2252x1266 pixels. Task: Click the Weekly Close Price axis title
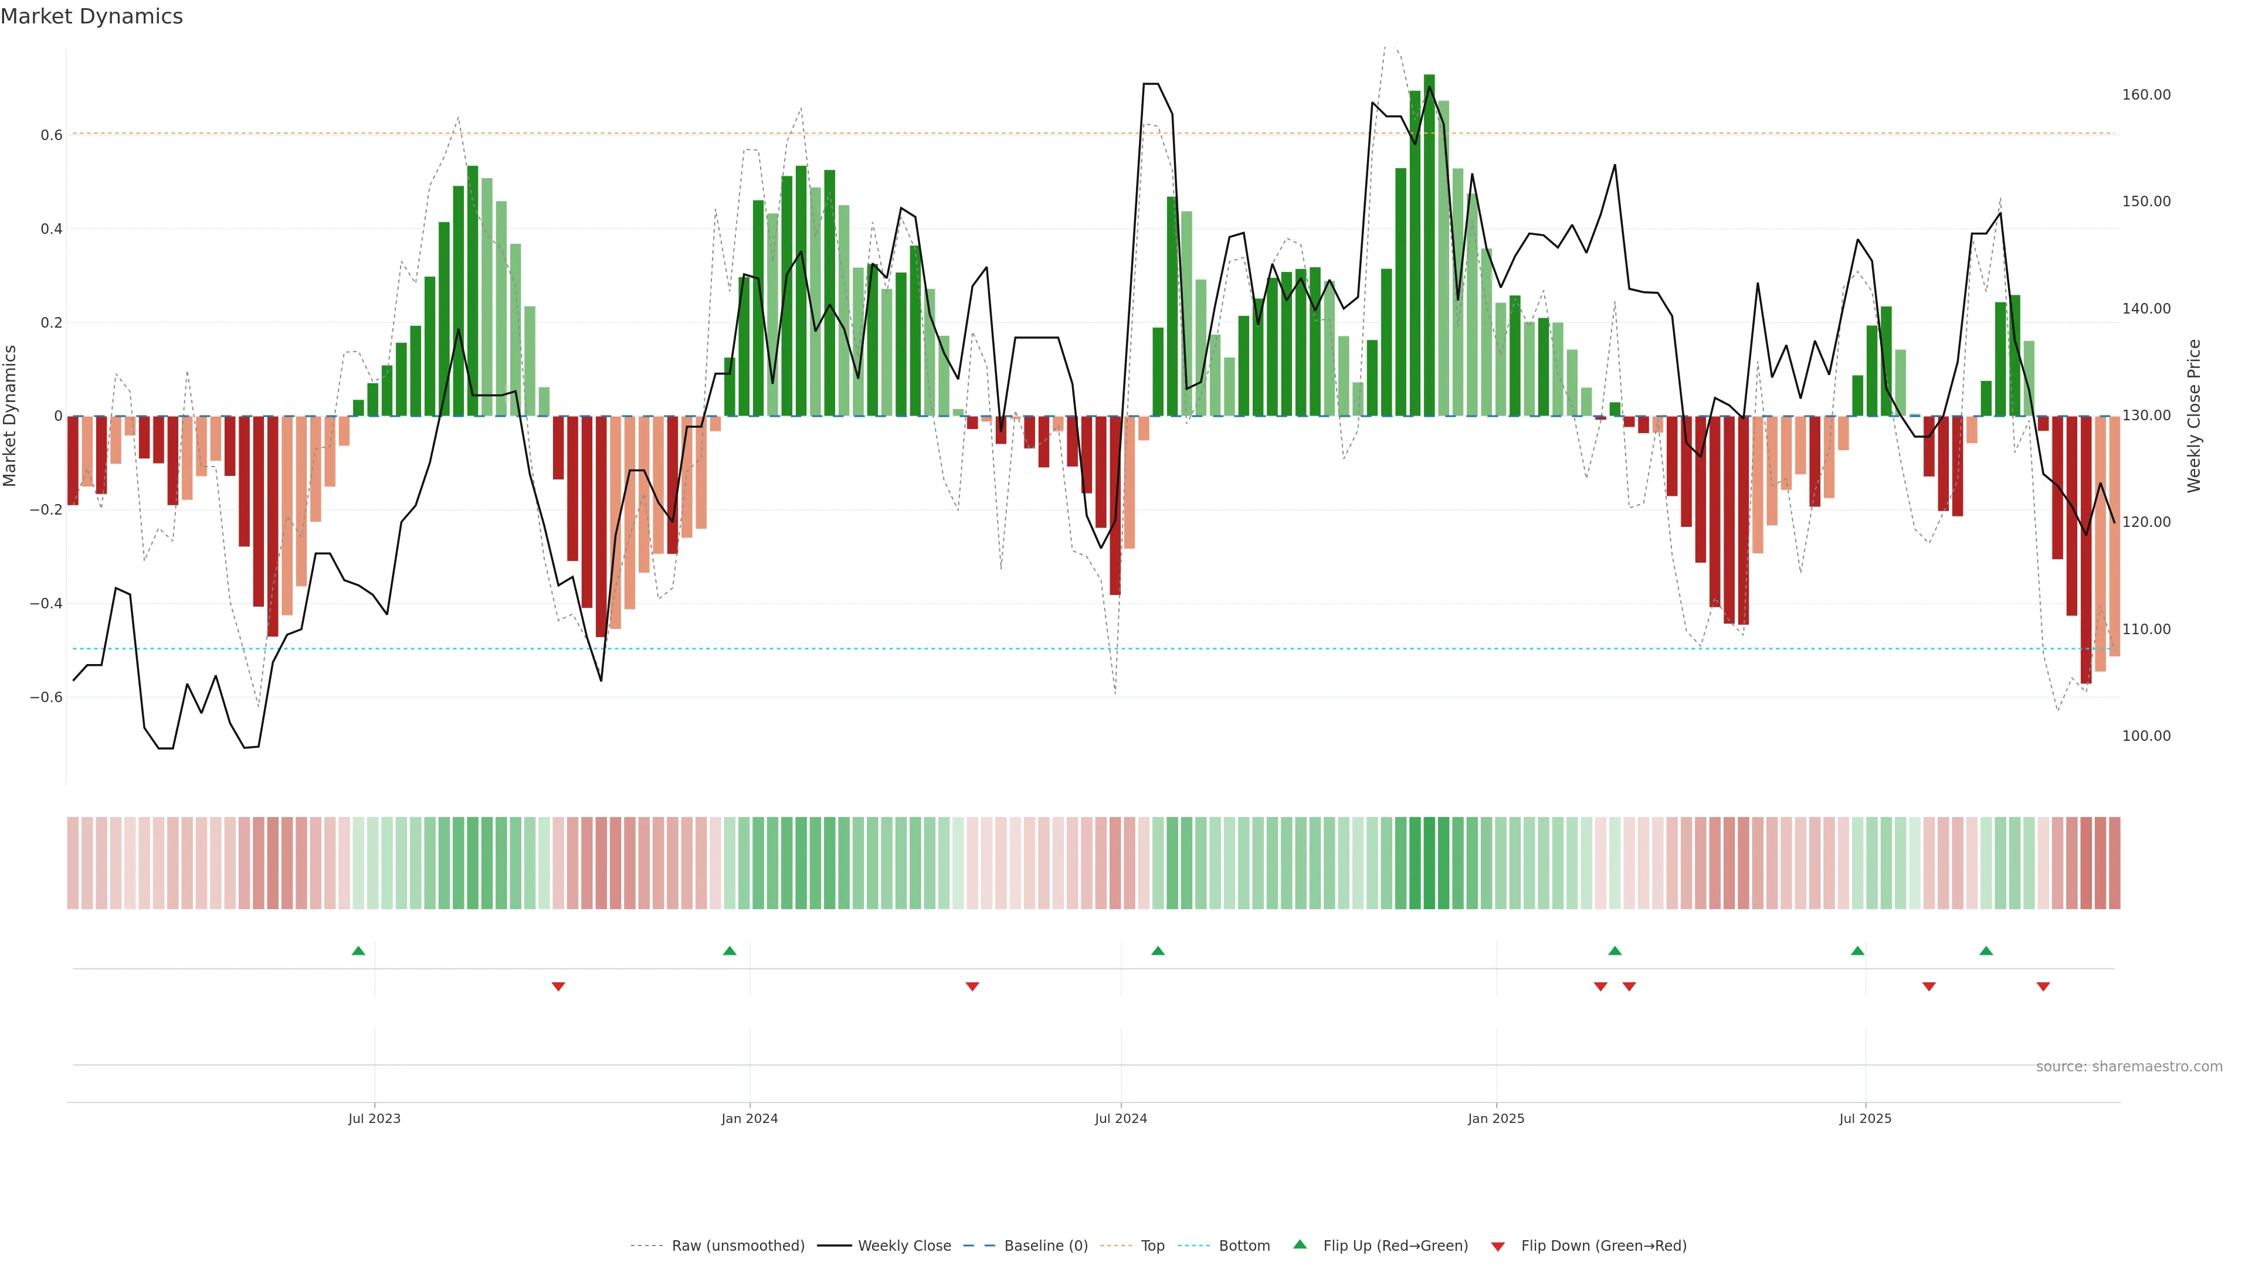pos(2193,416)
